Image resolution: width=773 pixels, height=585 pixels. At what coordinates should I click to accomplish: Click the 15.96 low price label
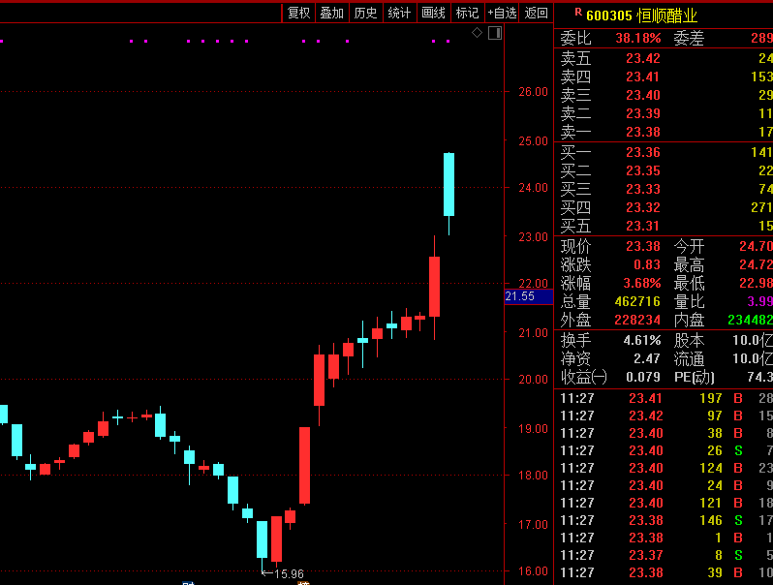click(x=289, y=574)
